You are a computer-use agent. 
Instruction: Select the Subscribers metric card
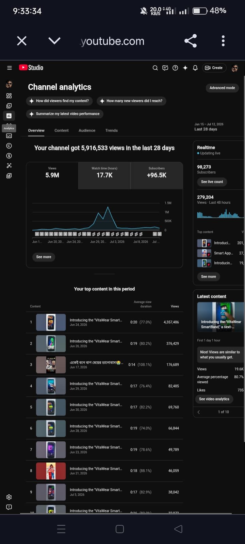coord(157,175)
